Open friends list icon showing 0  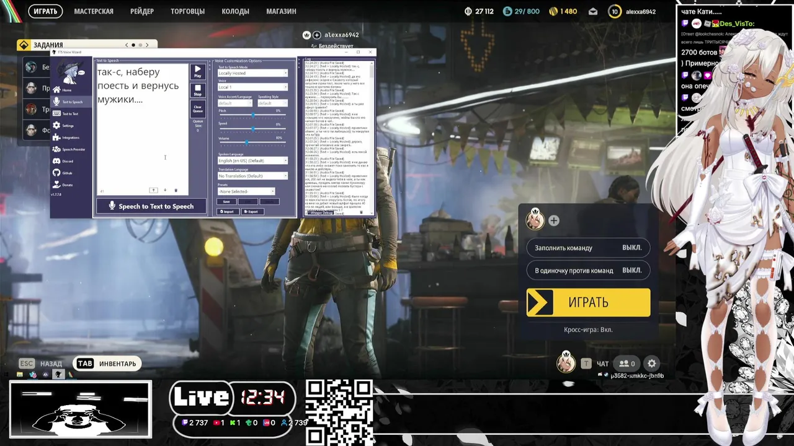tap(627, 364)
